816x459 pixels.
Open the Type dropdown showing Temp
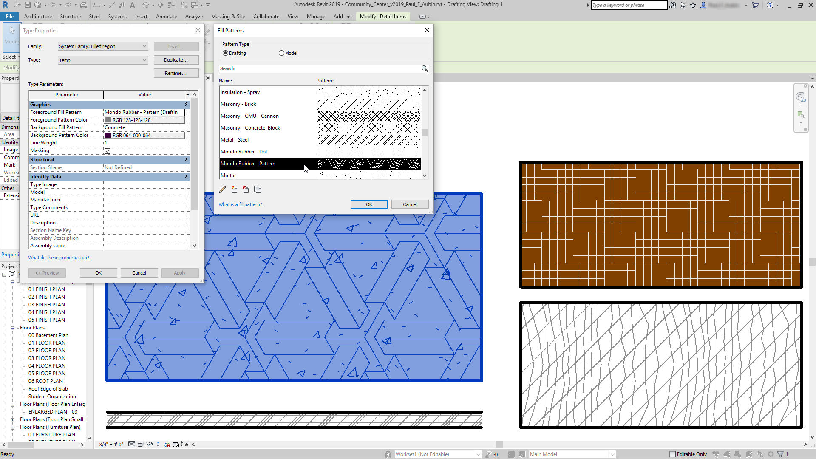pos(144,60)
